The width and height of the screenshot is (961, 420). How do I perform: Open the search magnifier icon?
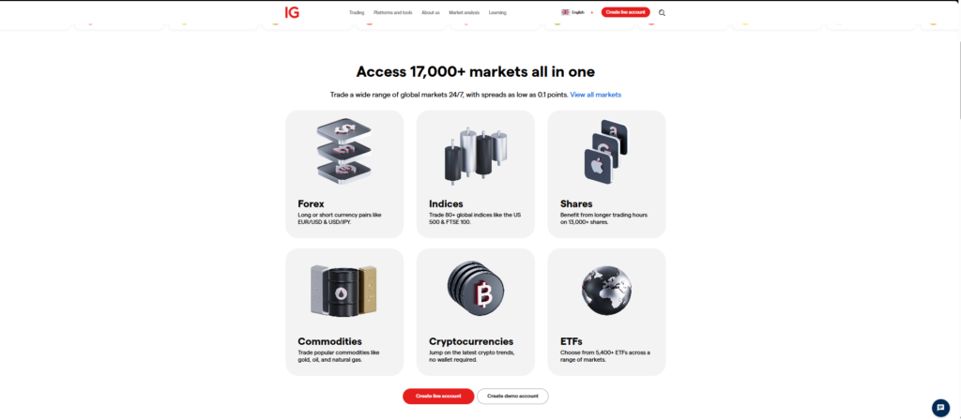point(662,12)
